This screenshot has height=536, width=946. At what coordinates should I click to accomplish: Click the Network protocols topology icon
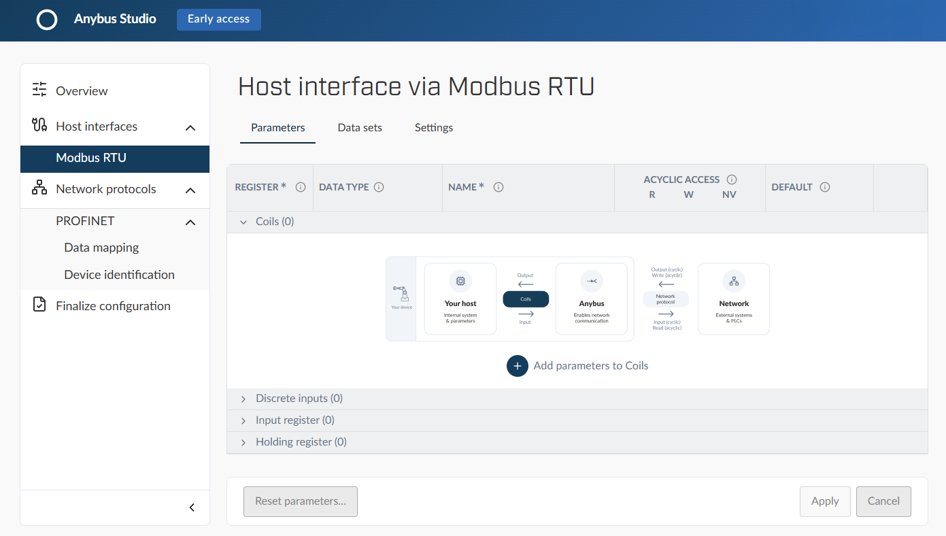click(39, 188)
